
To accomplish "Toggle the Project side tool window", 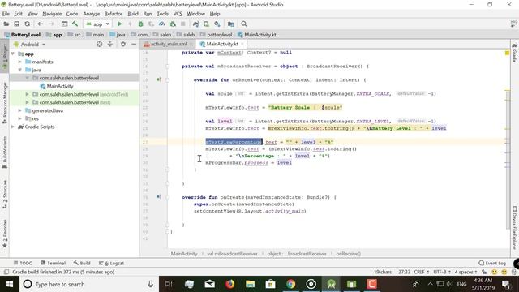I will [5, 56].
